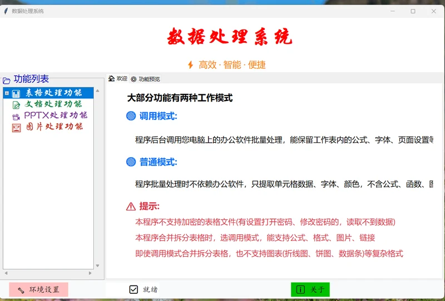Minimize the 数据处理系统 window
Image resolution: width=445 pixels, height=301 pixels.
coord(393,11)
